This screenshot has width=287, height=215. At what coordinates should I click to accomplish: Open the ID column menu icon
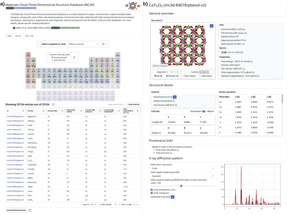23,111
